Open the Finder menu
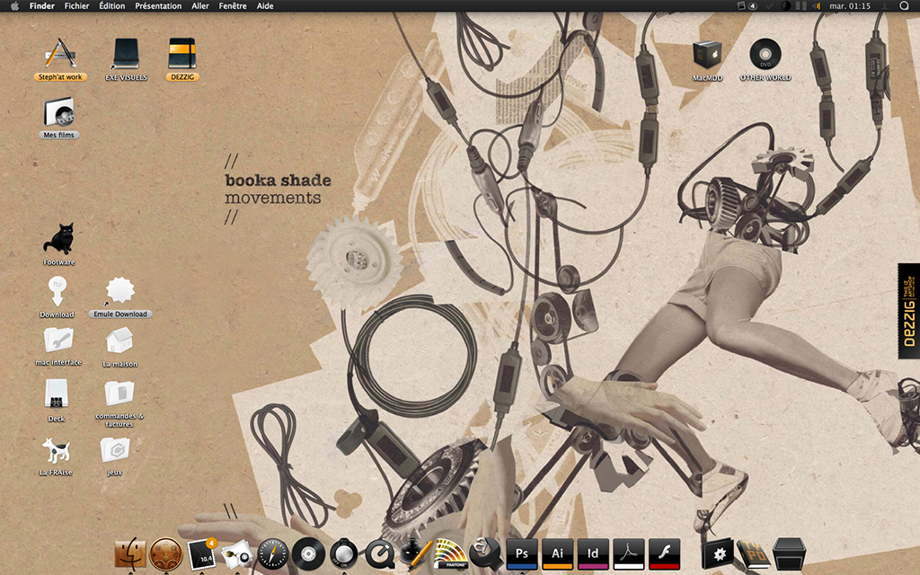This screenshot has width=920, height=575. tap(41, 6)
